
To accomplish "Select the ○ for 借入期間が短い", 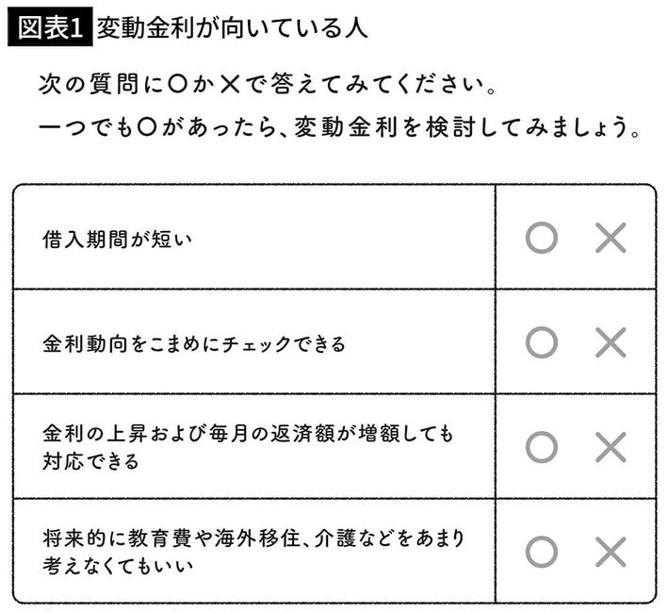I will coord(541,238).
